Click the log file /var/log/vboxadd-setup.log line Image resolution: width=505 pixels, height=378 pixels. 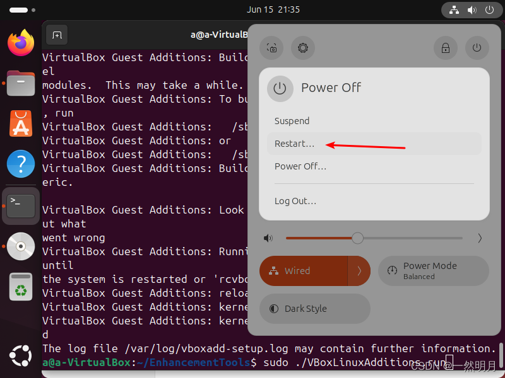pos(269,348)
